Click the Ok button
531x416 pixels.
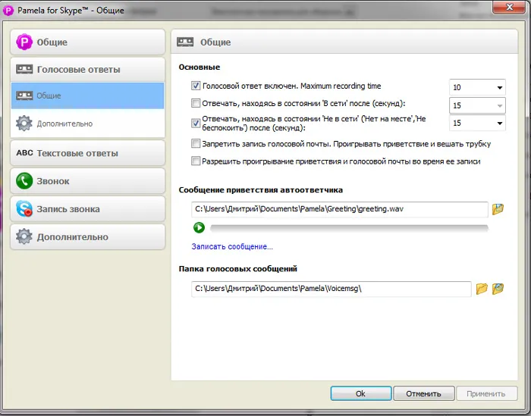pyautogui.click(x=361, y=393)
